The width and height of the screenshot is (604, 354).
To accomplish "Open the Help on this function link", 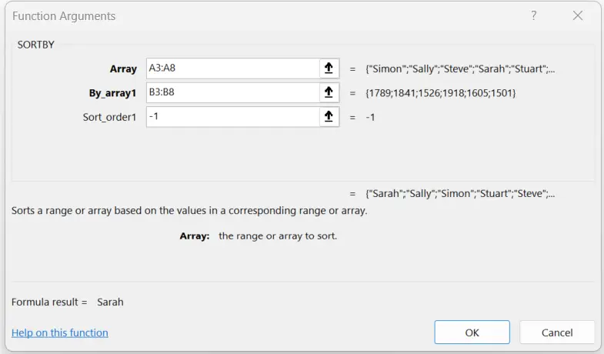I will (x=60, y=332).
